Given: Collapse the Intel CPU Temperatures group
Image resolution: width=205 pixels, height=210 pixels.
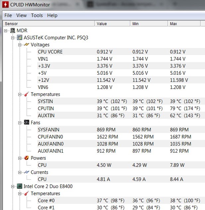Looking at the screenshot, I should [20, 194].
